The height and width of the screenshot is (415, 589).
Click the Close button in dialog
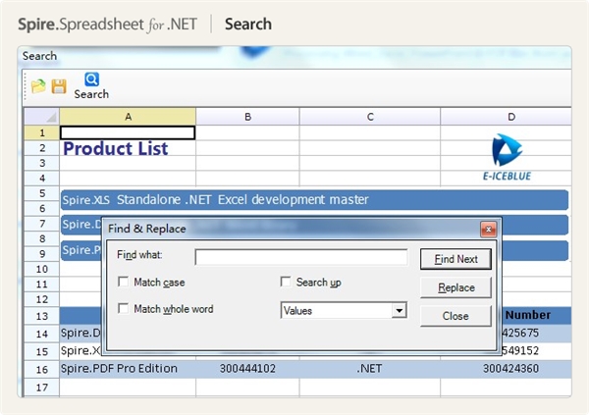[455, 316]
